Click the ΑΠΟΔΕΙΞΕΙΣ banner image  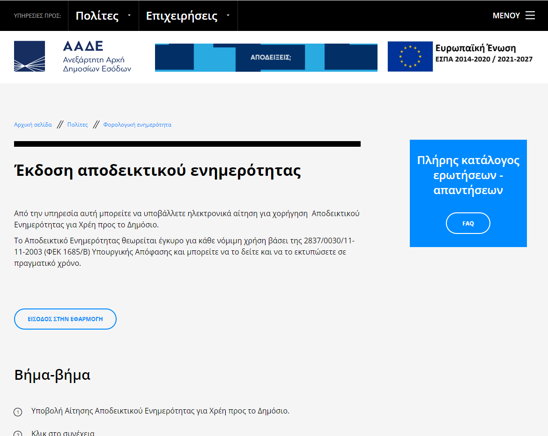pyautogui.click(x=266, y=58)
